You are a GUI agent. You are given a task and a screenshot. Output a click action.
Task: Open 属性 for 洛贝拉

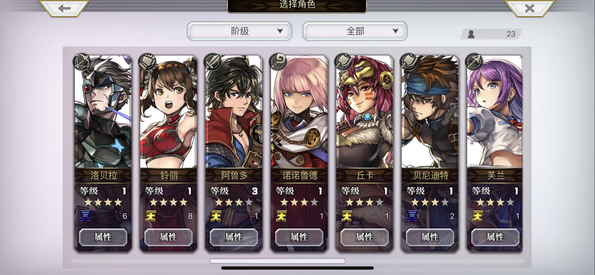103,237
